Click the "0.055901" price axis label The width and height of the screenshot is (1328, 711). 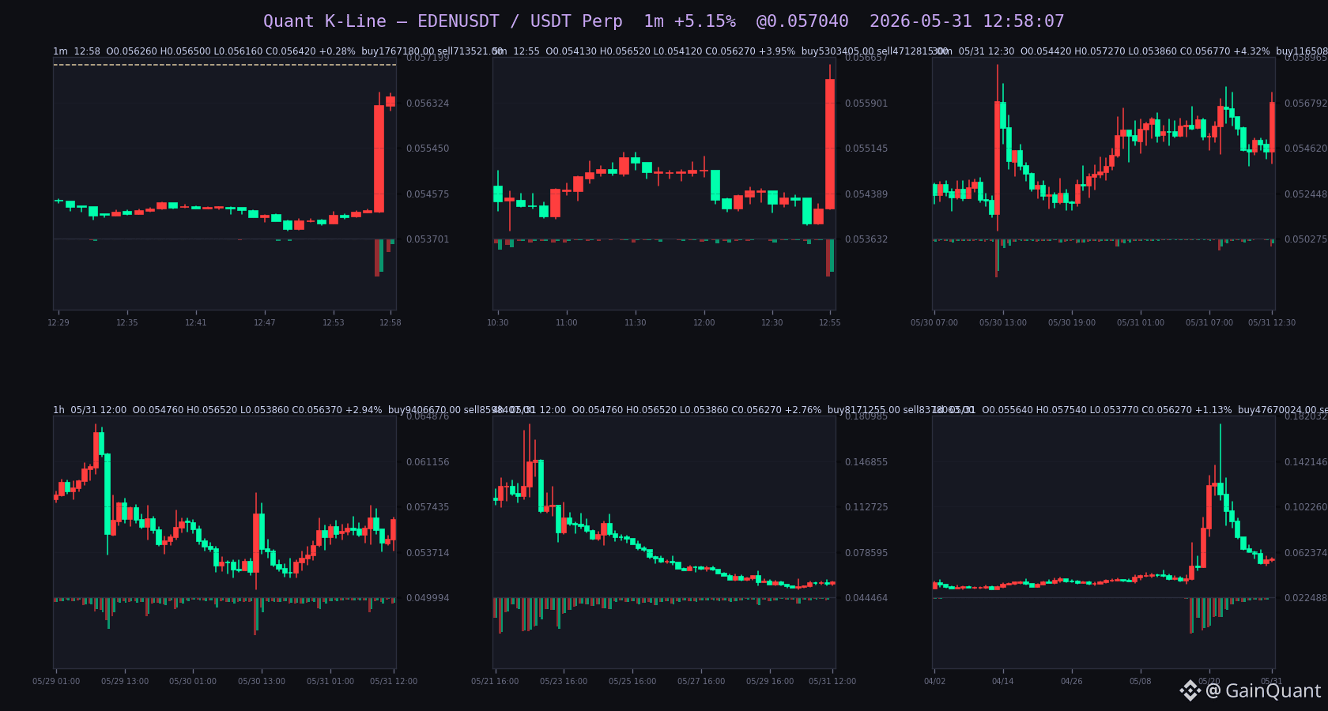866,103
